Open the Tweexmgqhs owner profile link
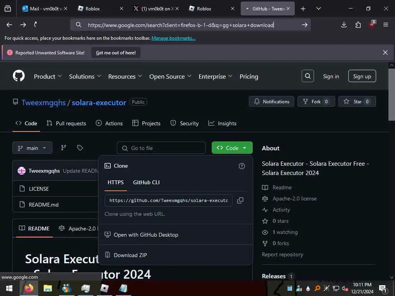Viewport: 395px width, 296px height. click(x=44, y=103)
